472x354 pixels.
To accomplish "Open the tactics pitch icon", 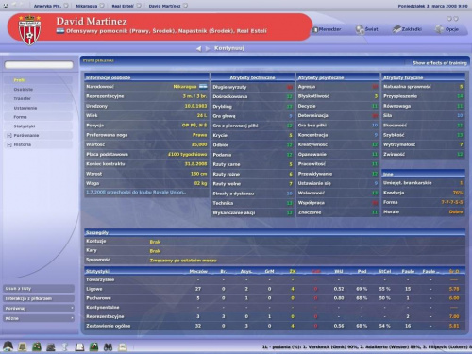I will [37, 346].
